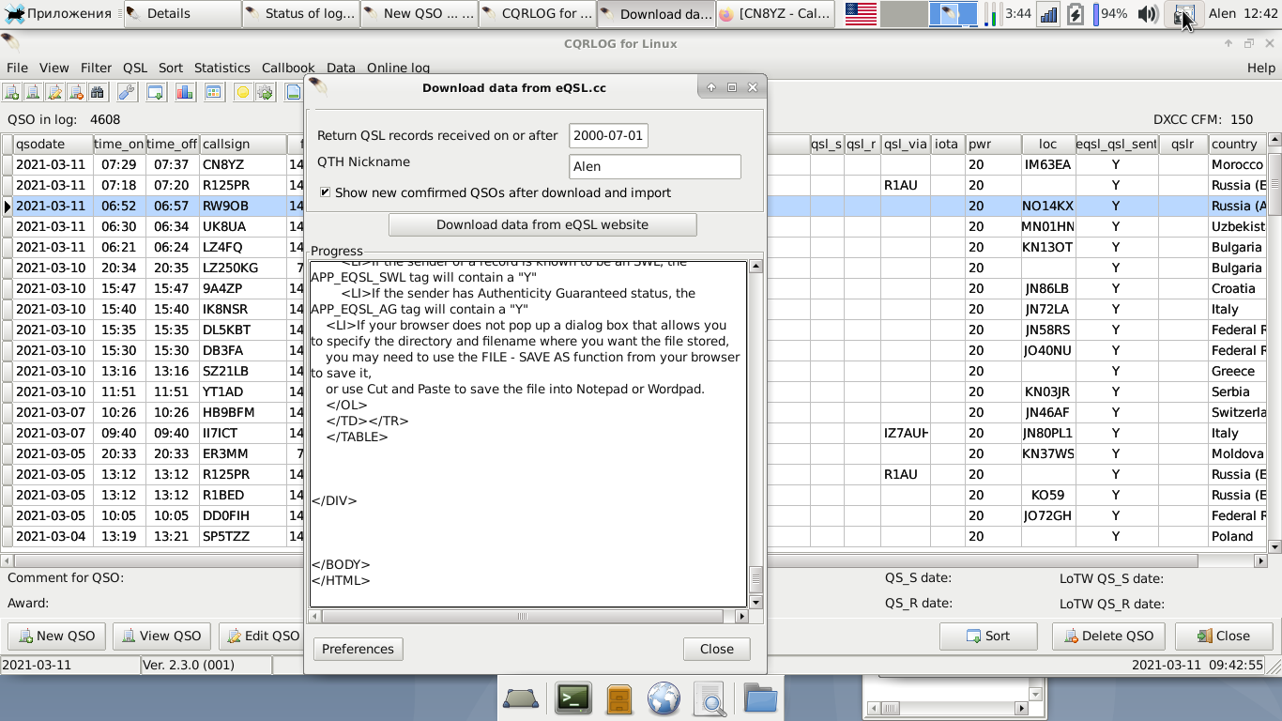
Task: Open preferences with the wrench icon
Action: [x=127, y=92]
